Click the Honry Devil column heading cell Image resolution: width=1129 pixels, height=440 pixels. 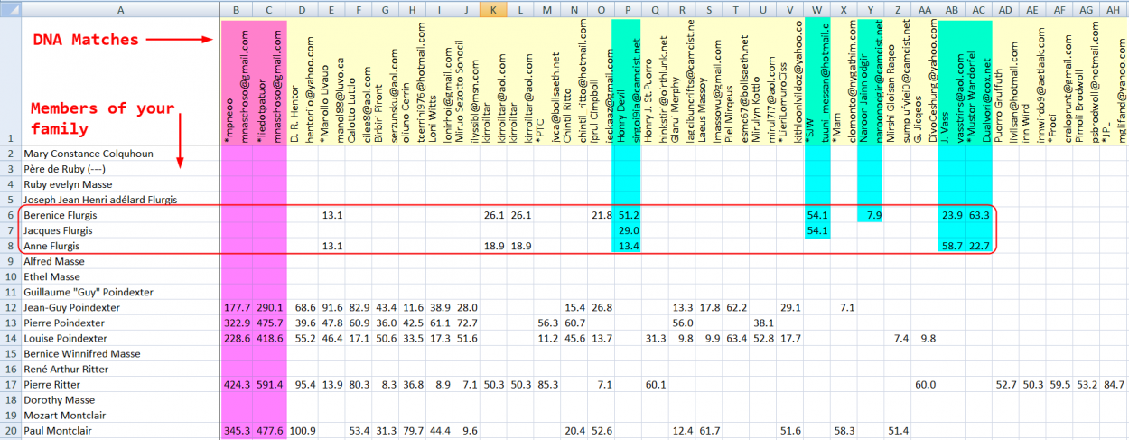[x=627, y=82]
